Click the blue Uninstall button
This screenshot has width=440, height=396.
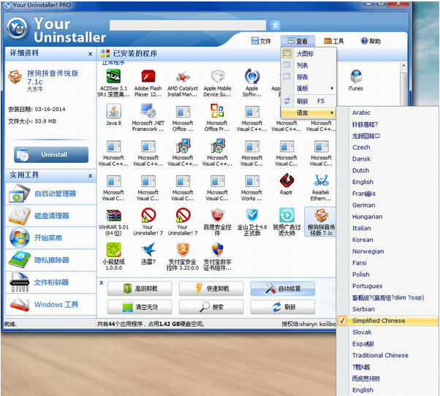[51, 155]
